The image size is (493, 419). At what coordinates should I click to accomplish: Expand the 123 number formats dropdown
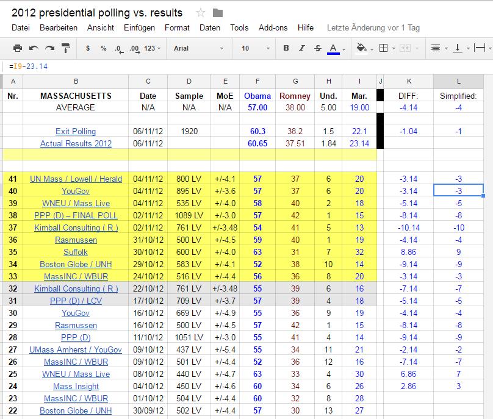(x=153, y=48)
